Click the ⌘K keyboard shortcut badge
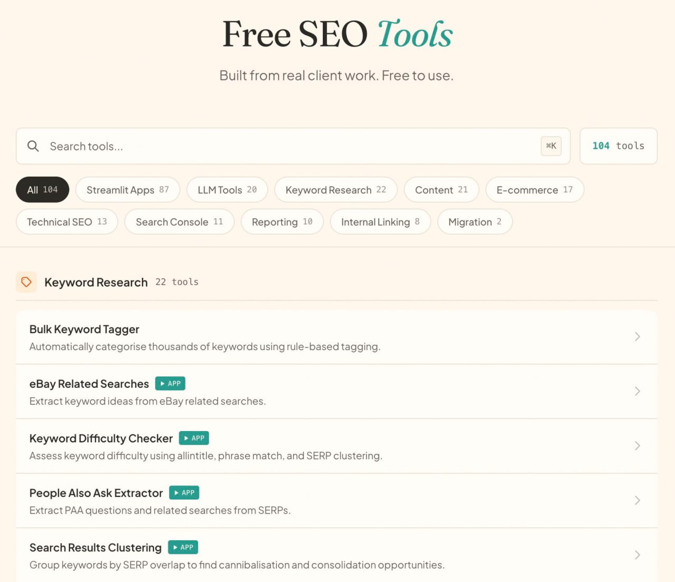Image resolution: width=675 pixels, height=582 pixels. pos(551,146)
